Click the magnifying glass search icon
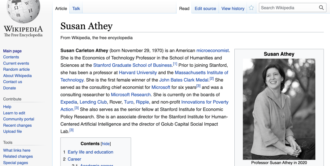This screenshot has height=166, width=330. [321, 8]
